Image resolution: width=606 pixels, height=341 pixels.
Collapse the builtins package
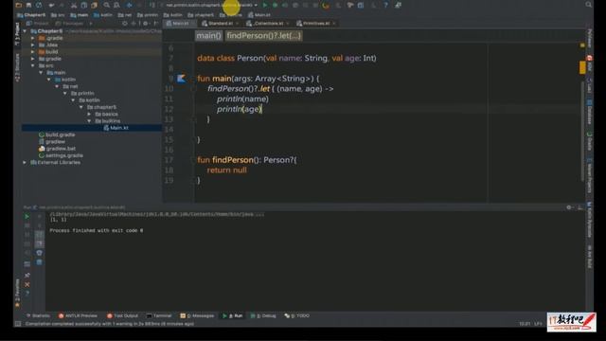click(x=89, y=121)
